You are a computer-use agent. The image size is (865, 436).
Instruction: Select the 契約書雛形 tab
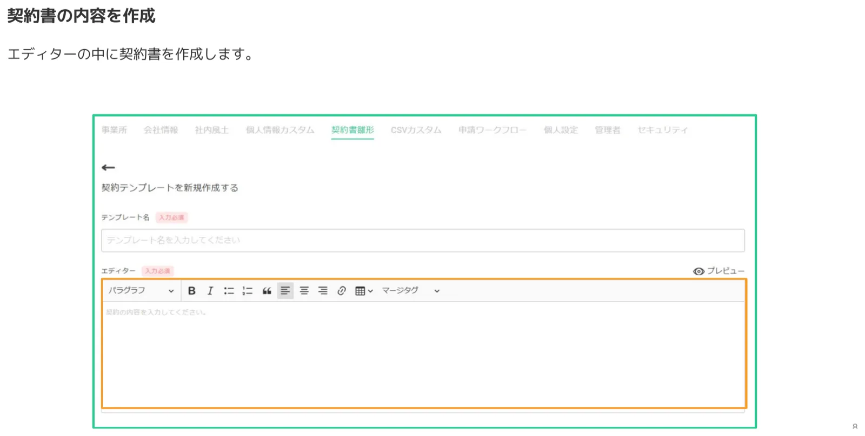(x=352, y=130)
